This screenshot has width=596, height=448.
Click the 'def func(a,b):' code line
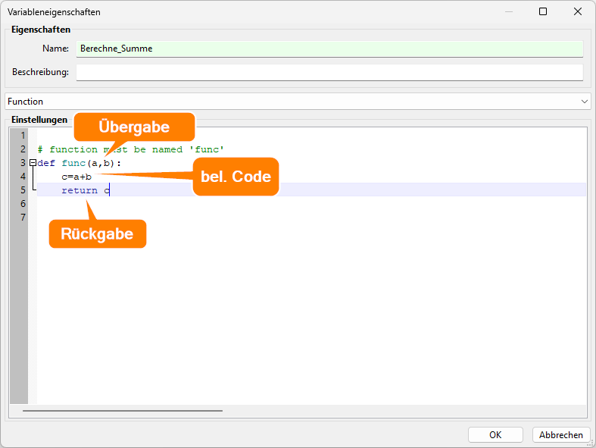click(79, 163)
